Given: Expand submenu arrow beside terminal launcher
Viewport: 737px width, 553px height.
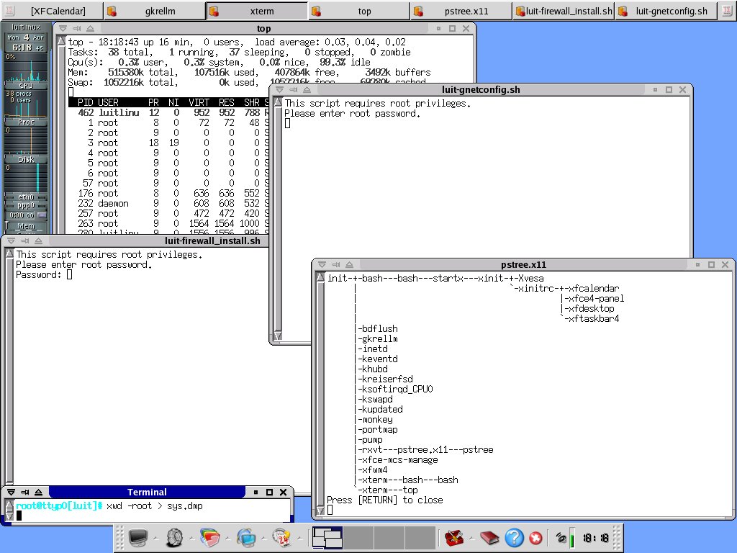Looking at the screenshot, I should click(155, 539).
